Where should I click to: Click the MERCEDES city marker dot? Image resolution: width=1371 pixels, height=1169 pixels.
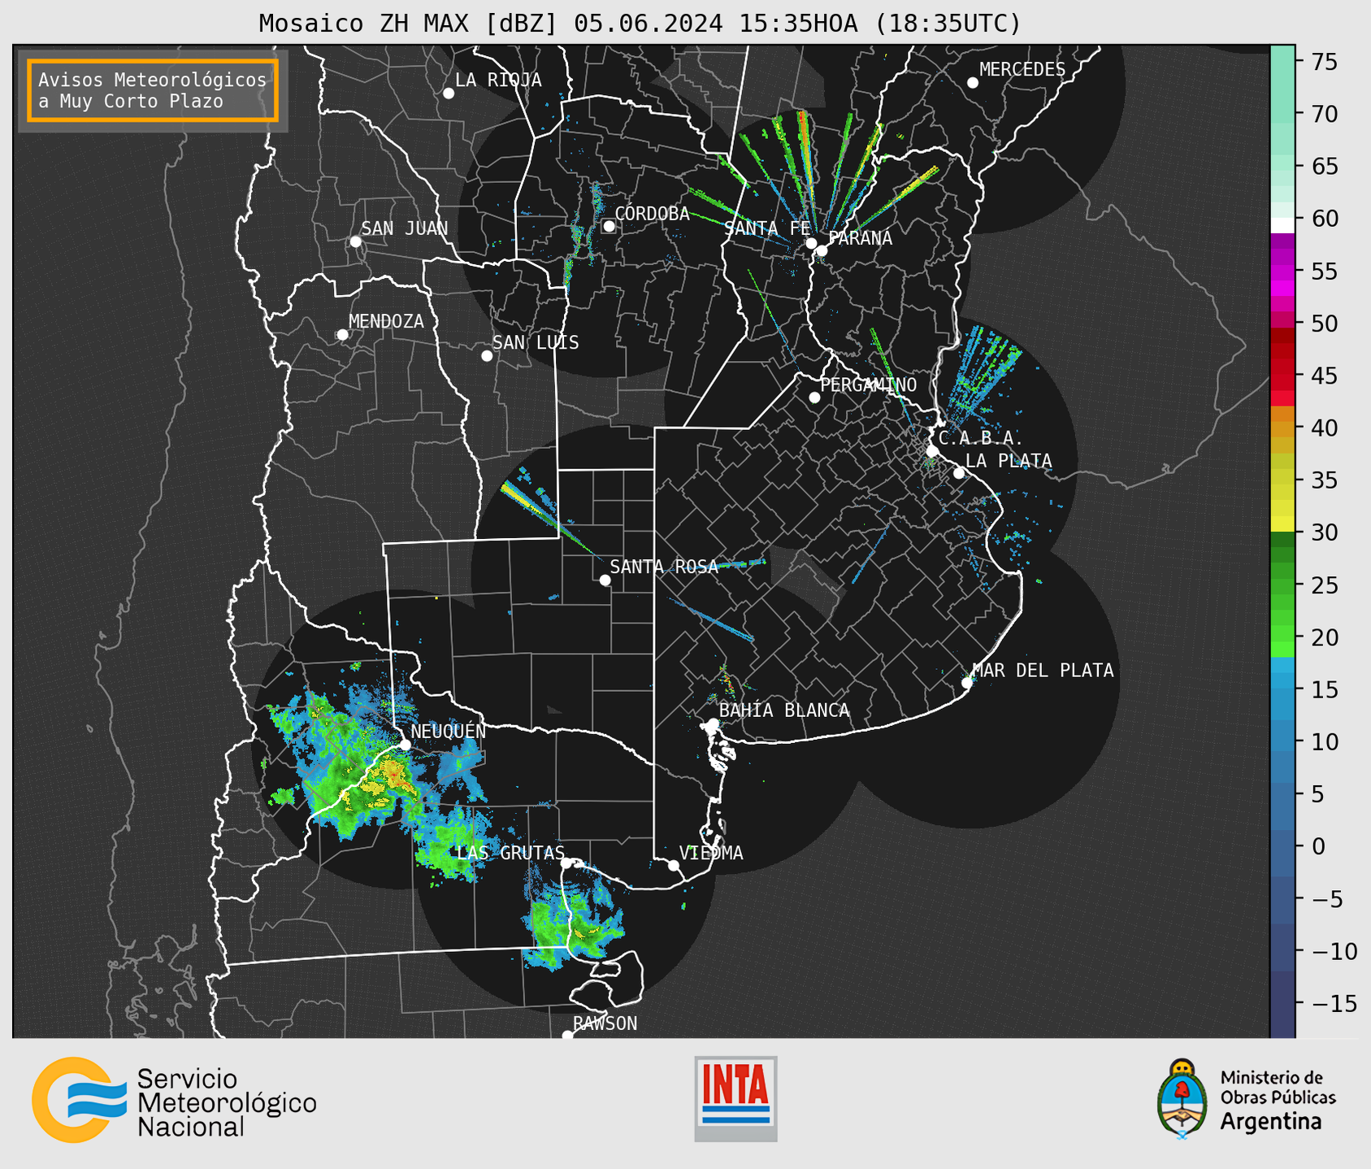click(x=973, y=83)
